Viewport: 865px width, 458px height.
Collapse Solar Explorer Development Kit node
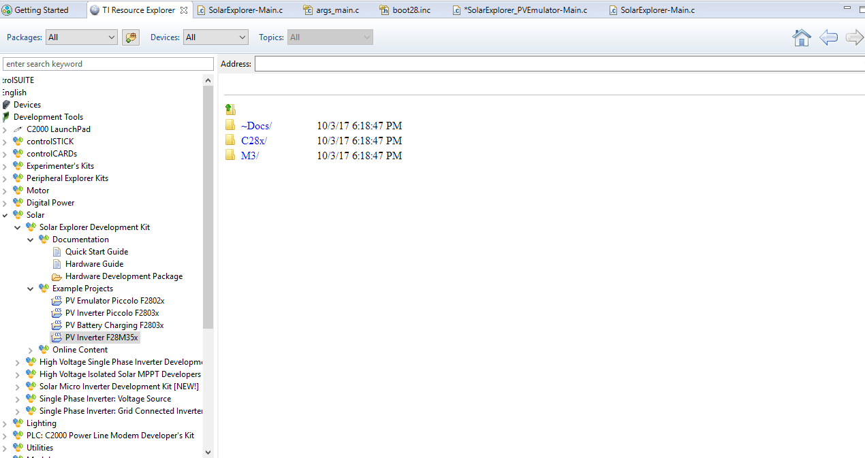(x=18, y=227)
